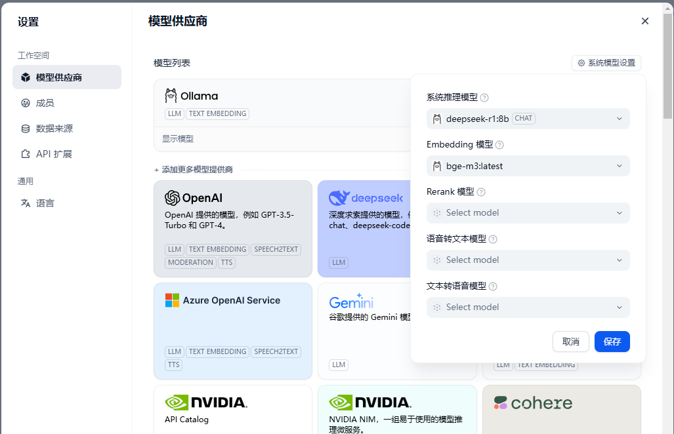Open the Rerank 模型 Select model dropdown

coord(528,213)
